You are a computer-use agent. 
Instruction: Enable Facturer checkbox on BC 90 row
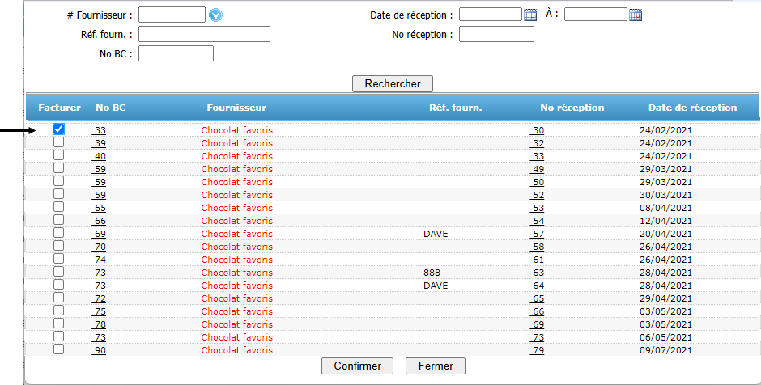coord(59,349)
